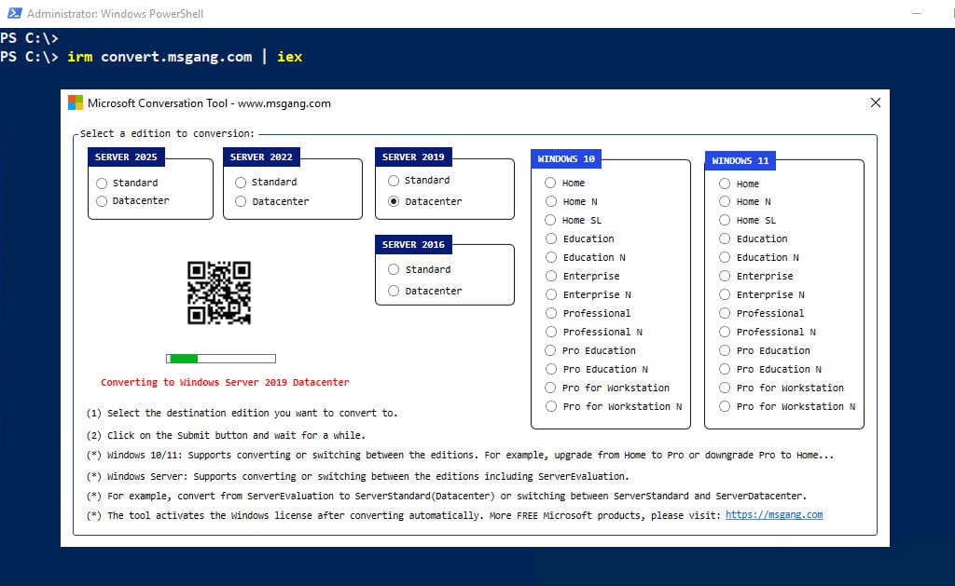Click the PowerShell icon in title bar
955x586 pixels.
pos(15,13)
